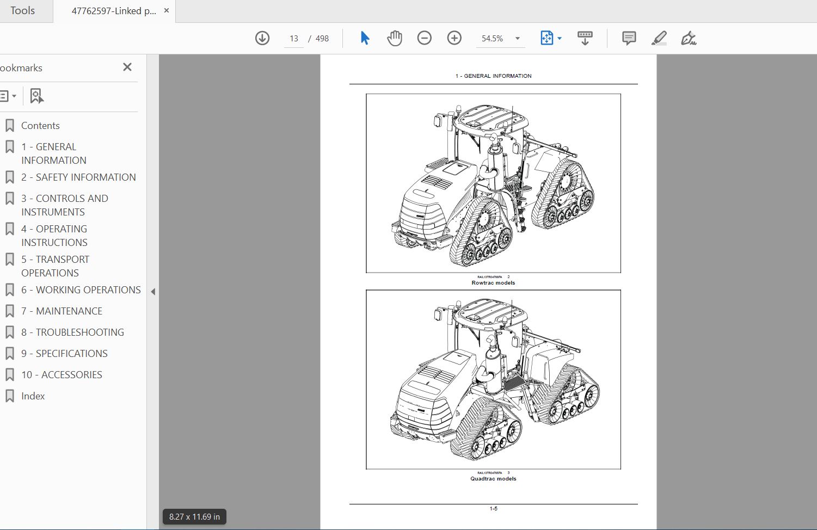
Task: Switch to the Tools tab
Action: tap(22, 11)
